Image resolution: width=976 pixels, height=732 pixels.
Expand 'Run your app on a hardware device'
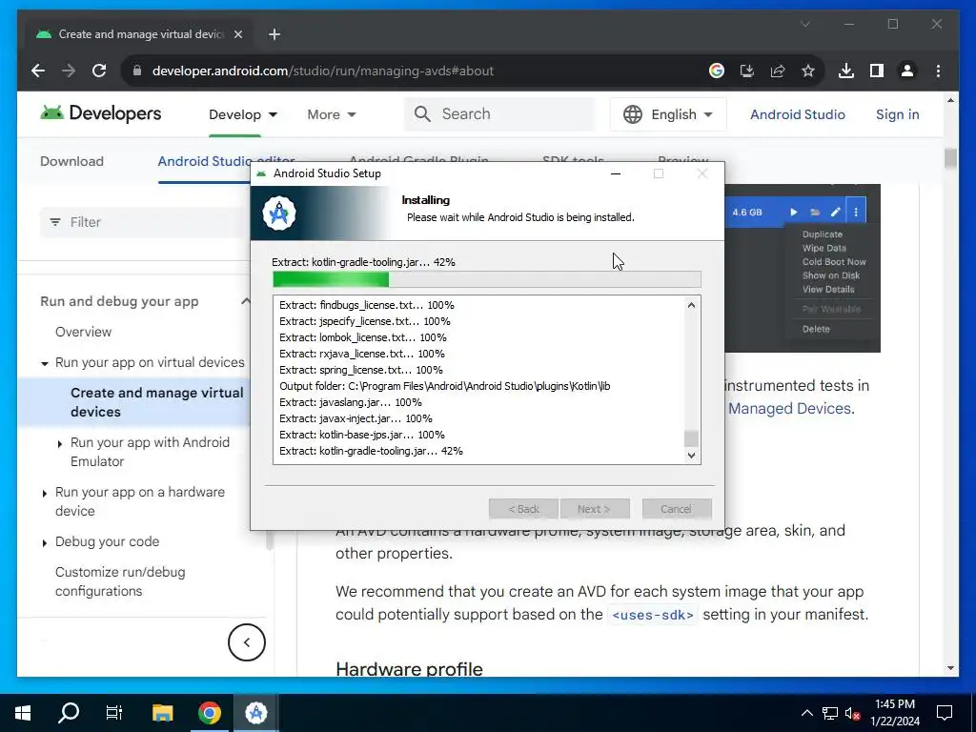(44, 494)
